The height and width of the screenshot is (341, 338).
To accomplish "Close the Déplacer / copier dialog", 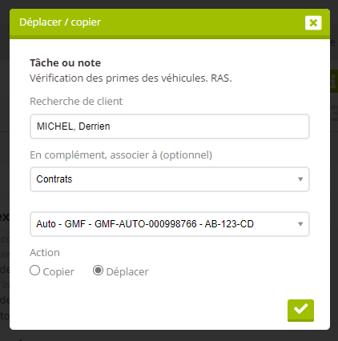I will pyautogui.click(x=313, y=22).
